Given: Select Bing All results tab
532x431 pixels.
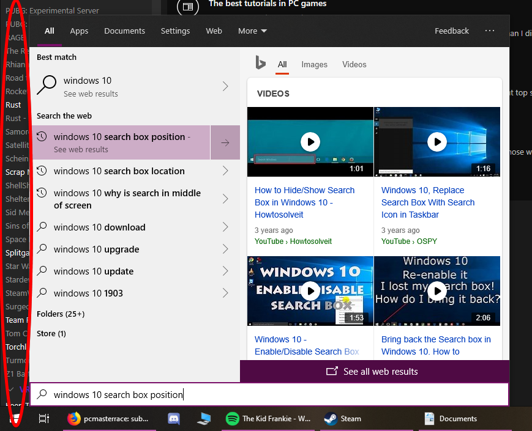Looking at the screenshot, I should click(x=282, y=64).
